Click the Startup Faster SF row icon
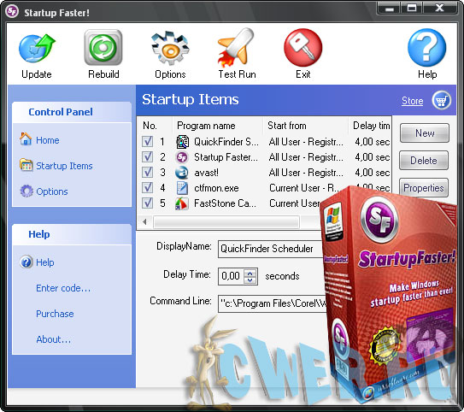Screen dimensions: 464x412 click(x=182, y=157)
